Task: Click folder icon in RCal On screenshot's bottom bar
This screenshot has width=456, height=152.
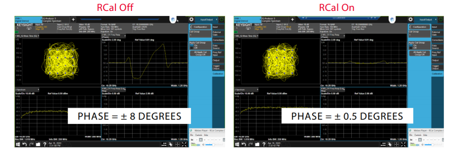Action: 257,144
